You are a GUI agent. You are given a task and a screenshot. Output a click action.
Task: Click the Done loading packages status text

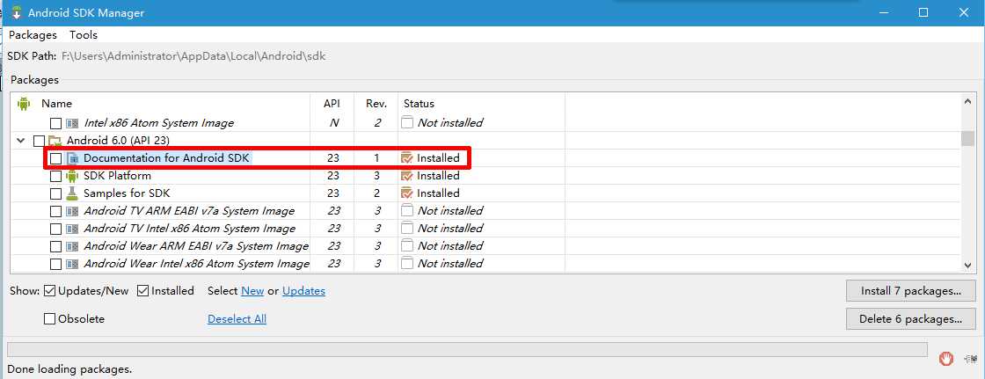69,369
